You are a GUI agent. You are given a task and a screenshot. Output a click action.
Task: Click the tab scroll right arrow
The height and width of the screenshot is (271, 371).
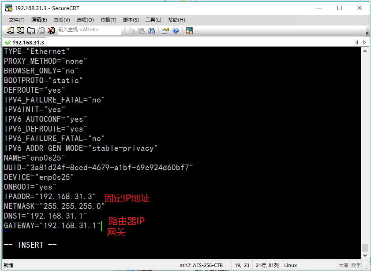[365, 43]
